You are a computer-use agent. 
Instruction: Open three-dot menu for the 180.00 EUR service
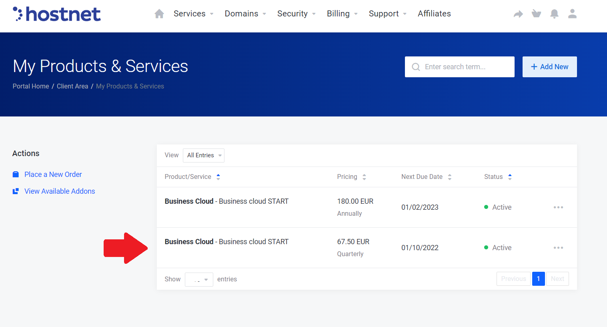pyautogui.click(x=558, y=207)
